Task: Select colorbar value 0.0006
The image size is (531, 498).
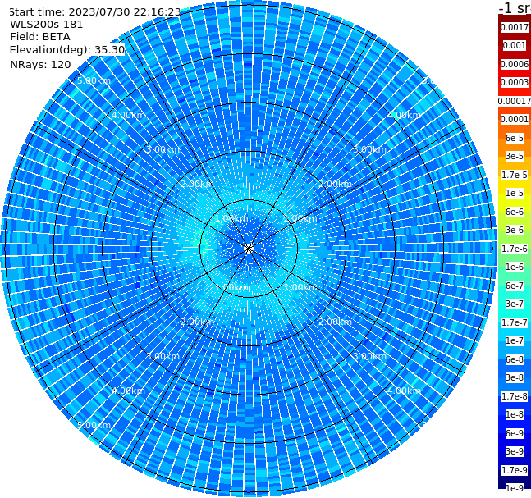Action: point(515,64)
